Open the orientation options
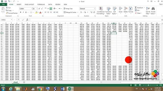 55,9
